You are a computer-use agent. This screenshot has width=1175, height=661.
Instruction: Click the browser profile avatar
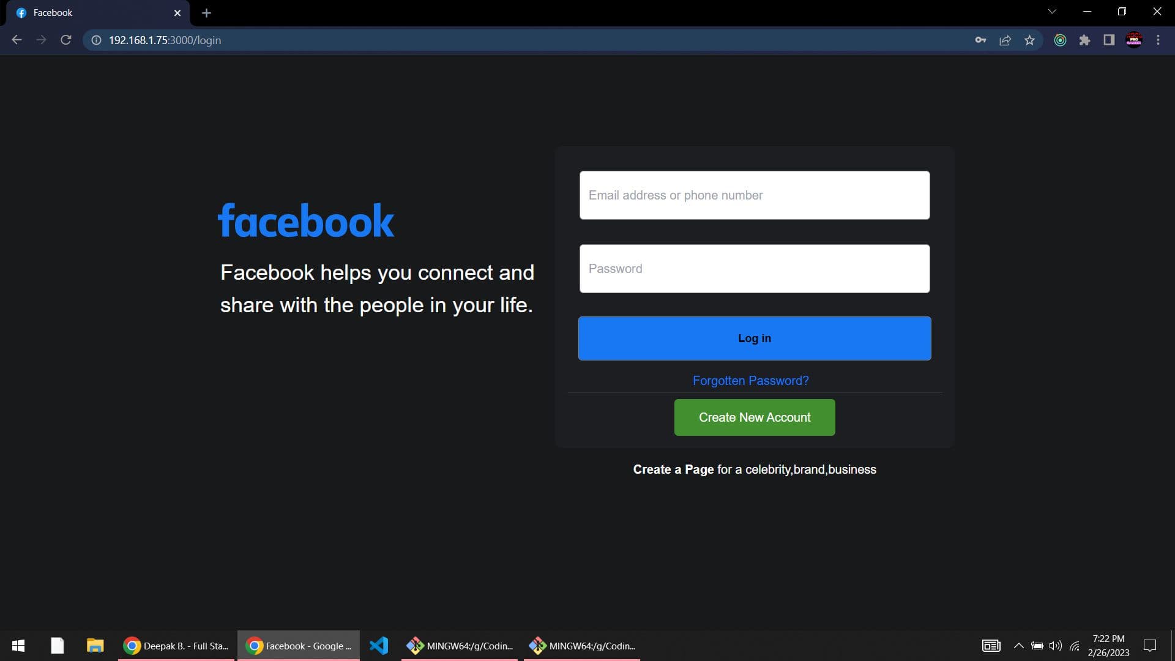tap(1134, 40)
